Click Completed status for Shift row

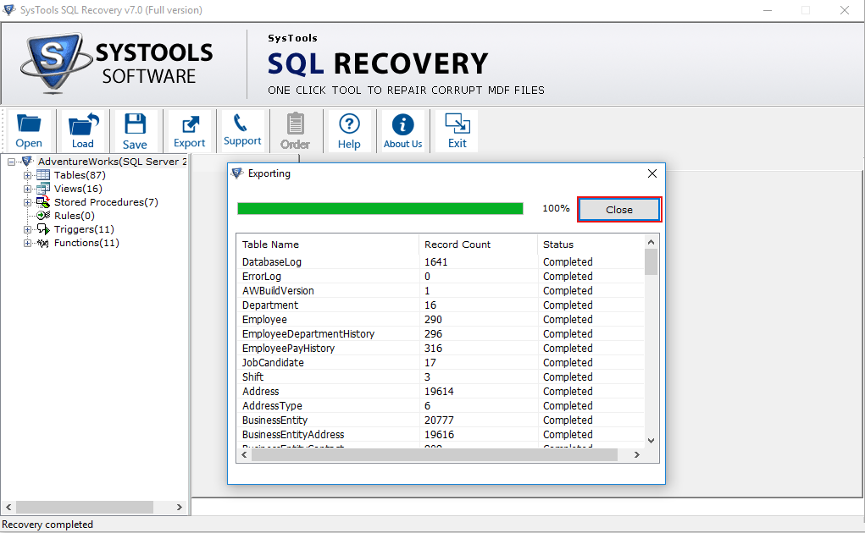[568, 377]
